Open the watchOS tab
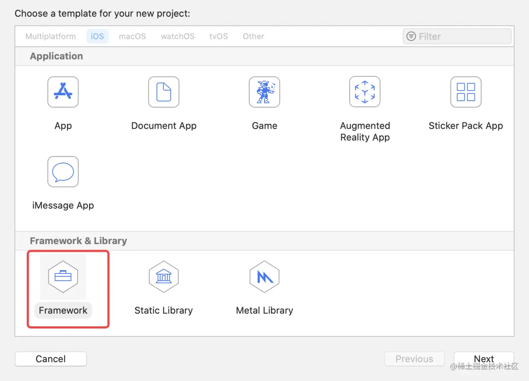529x381 pixels. pos(178,36)
